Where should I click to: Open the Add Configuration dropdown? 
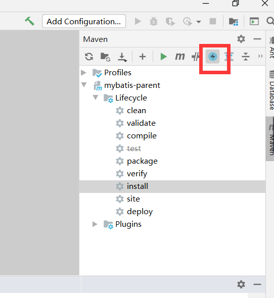click(84, 21)
